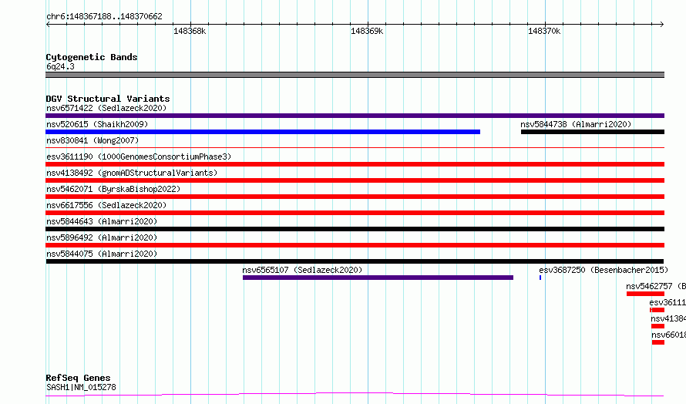Open variant nsv5844075 (Almarri2020) label

102,254
